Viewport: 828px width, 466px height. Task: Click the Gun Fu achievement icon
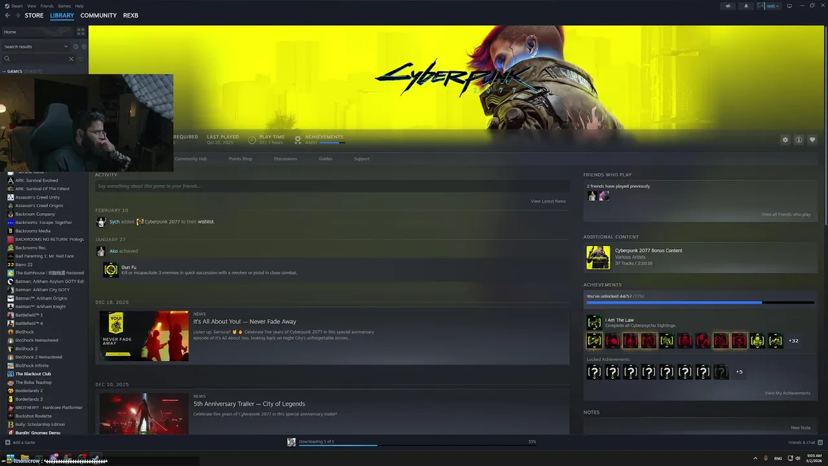pyautogui.click(x=111, y=269)
